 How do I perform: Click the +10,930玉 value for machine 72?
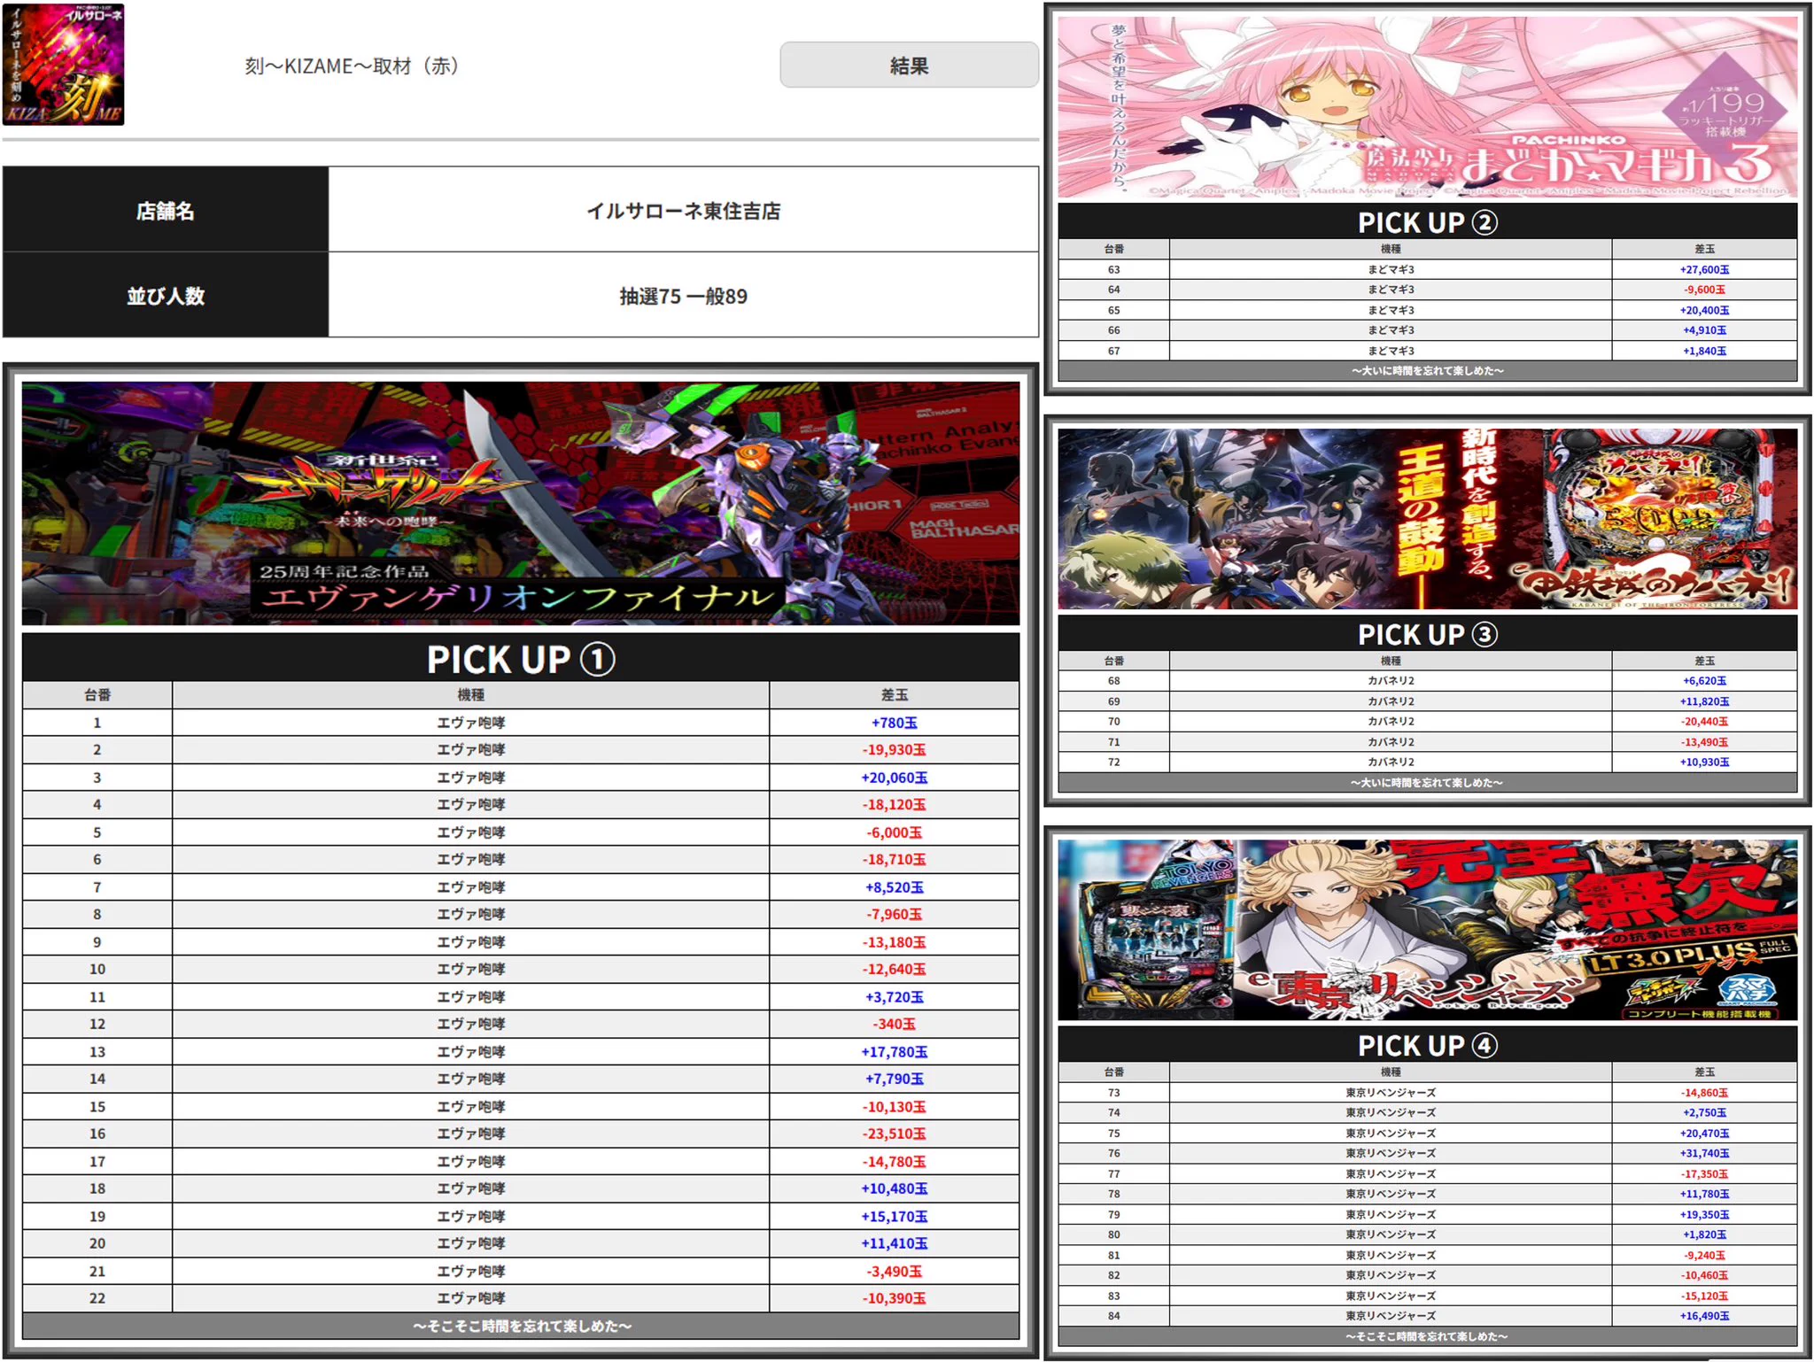[x=1704, y=762]
